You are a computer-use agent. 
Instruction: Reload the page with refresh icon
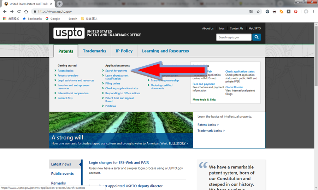tap(19, 12)
